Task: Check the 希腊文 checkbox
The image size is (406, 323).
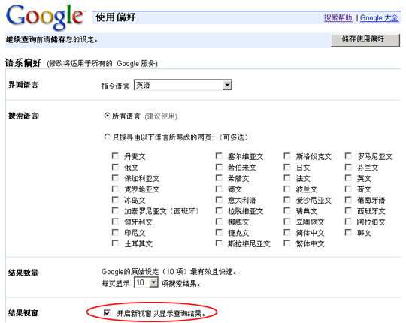Action: click(x=219, y=178)
